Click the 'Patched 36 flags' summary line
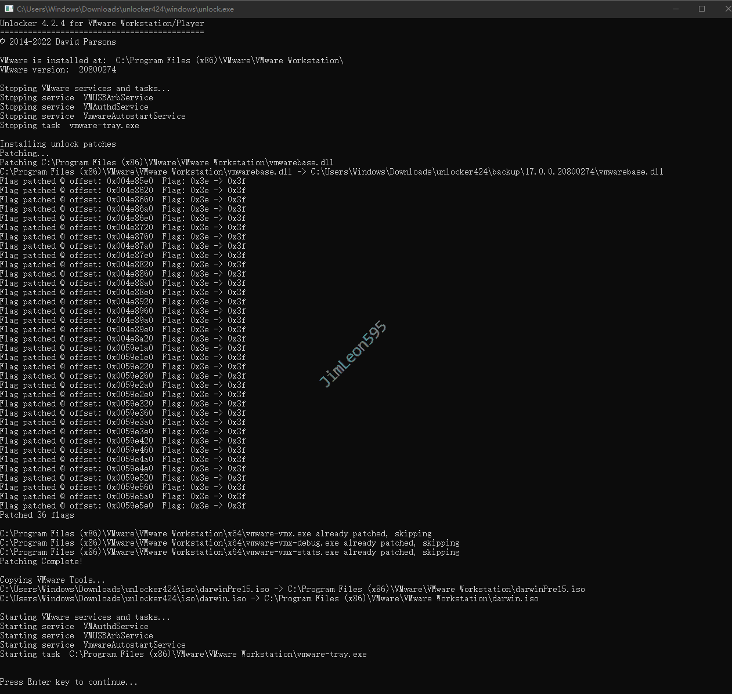Viewport: 732px width, 694px height. click(x=37, y=515)
